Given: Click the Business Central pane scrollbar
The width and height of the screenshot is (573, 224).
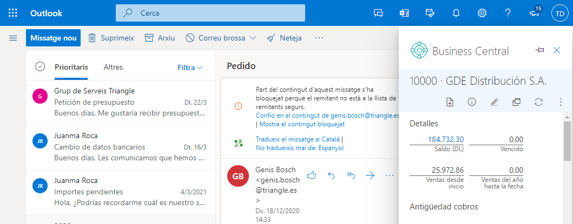Looking at the screenshot, I should pos(567,140).
